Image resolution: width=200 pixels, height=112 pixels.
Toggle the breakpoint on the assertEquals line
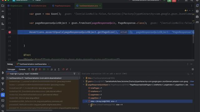tap(10, 32)
